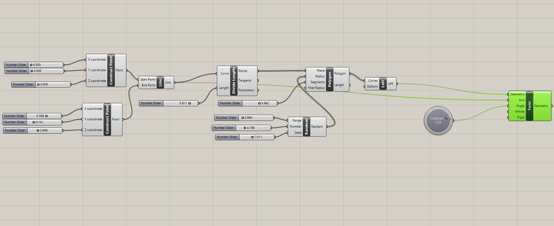
Task: Click the Control Knob showing 2.23
Action: coord(438,120)
